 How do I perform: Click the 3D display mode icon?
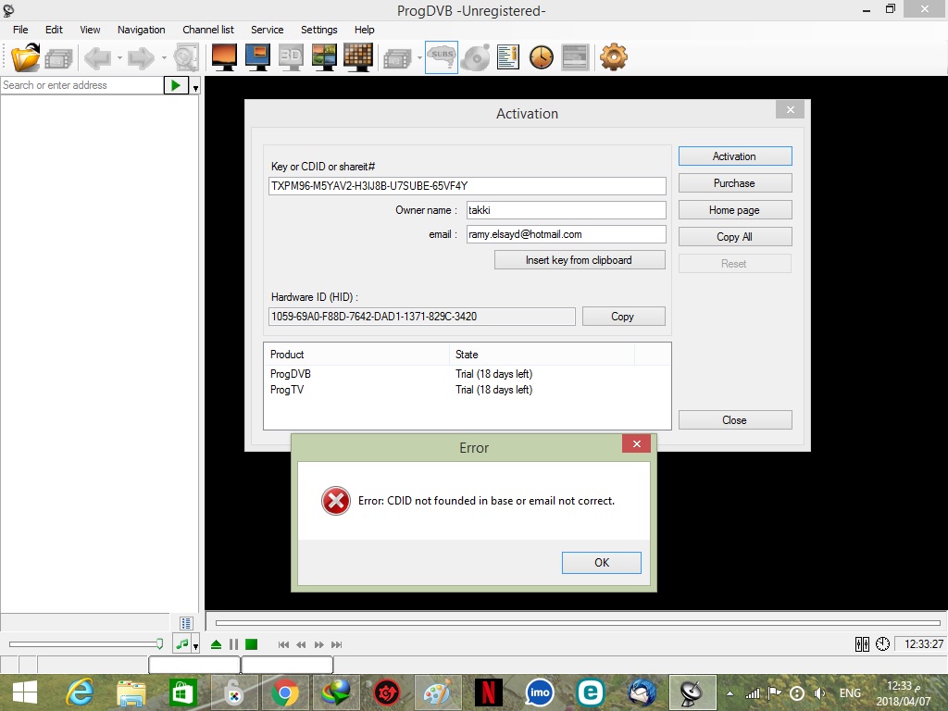pos(291,57)
